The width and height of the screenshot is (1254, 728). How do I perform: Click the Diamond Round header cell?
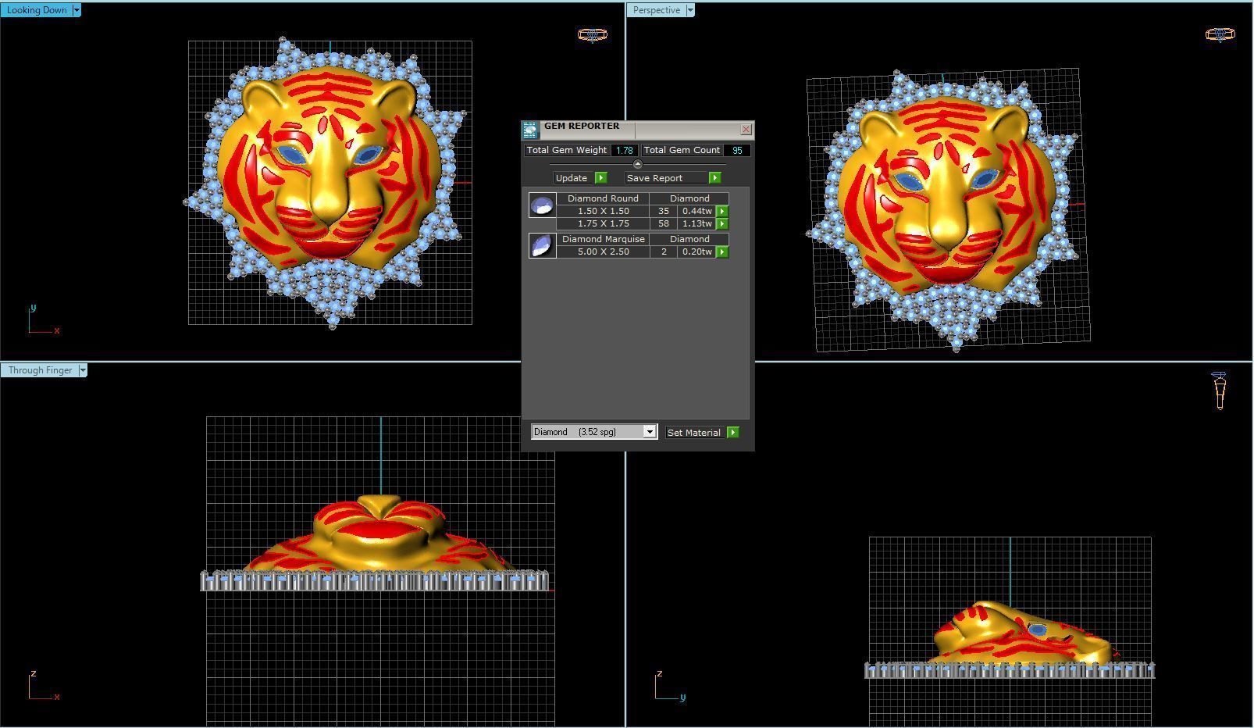tap(603, 198)
